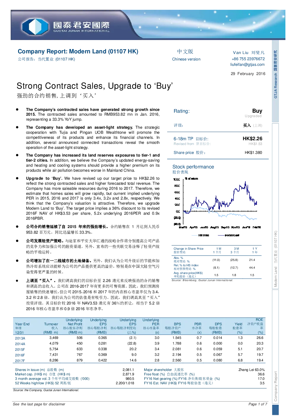This screenshot has width=294, height=416.
Task: Click the 2014A year row label
Action: coord(20,344)
